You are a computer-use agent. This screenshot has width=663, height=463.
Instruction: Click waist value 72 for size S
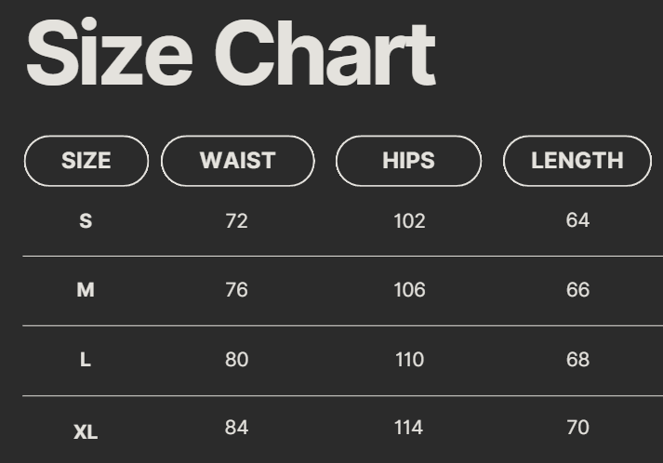(237, 221)
